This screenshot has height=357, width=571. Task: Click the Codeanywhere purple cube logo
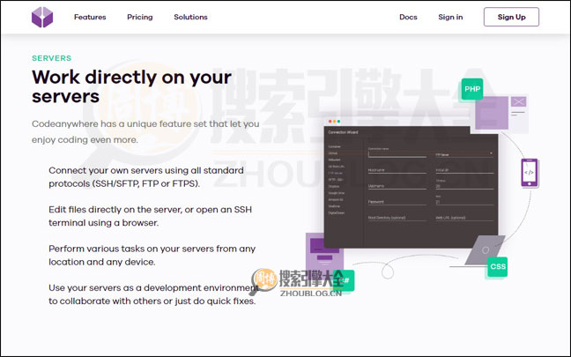[x=42, y=17]
